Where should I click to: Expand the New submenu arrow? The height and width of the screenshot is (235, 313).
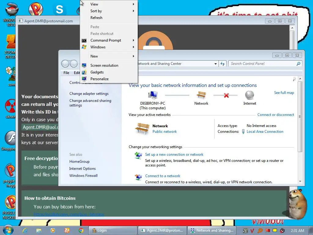click(133, 56)
